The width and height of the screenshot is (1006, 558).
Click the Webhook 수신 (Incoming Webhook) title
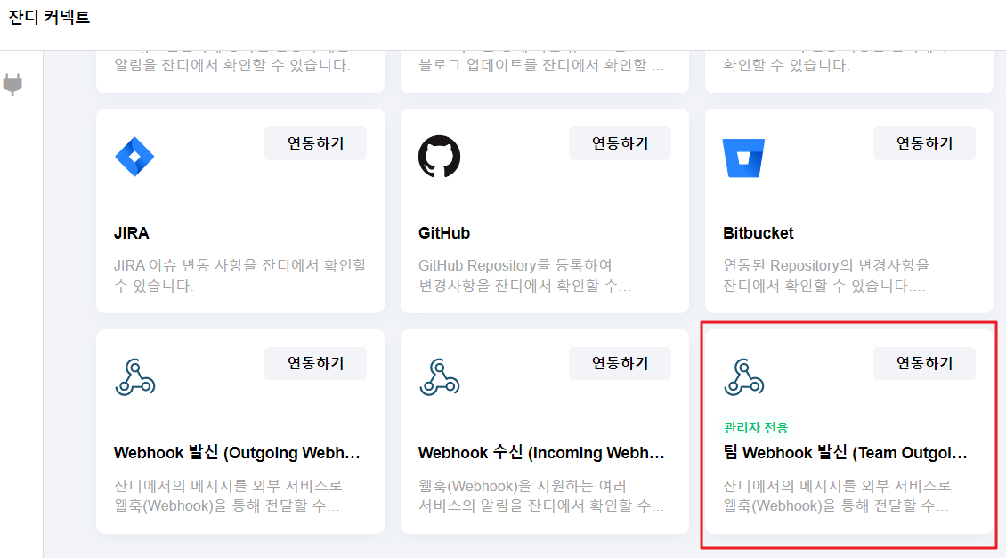[541, 453]
